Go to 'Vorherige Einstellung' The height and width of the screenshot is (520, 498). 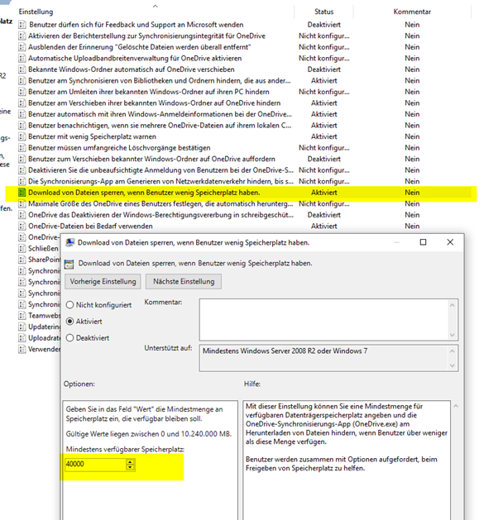tap(103, 282)
